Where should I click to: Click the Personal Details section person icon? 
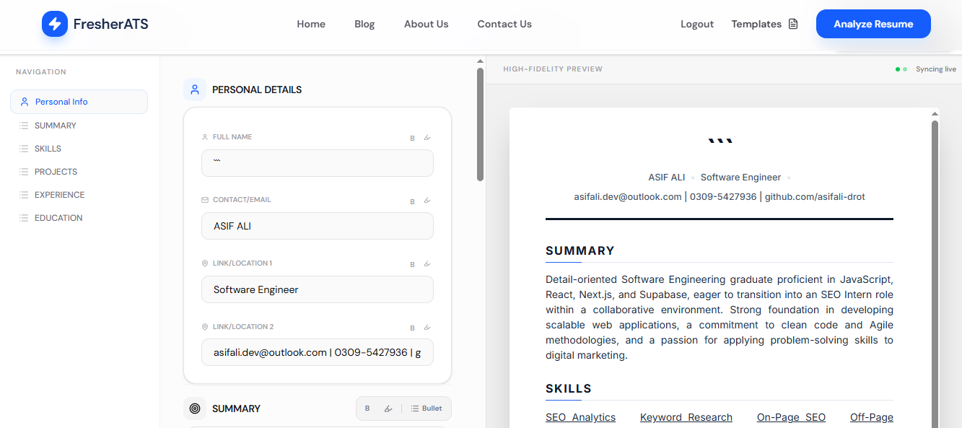[x=195, y=89]
